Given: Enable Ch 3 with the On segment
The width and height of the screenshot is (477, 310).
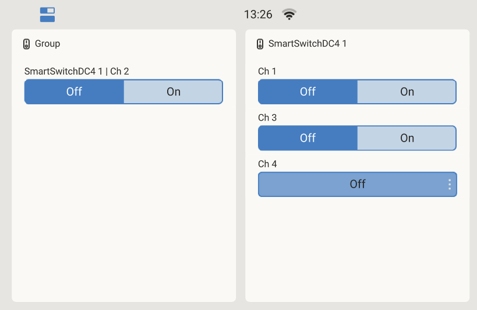Looking at the screenshot, I should pos(407,138).
